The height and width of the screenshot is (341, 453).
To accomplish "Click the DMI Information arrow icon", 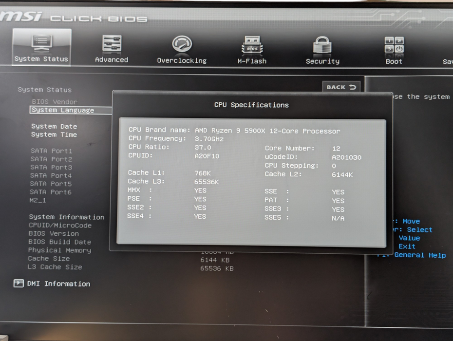I will click(19, 283).
